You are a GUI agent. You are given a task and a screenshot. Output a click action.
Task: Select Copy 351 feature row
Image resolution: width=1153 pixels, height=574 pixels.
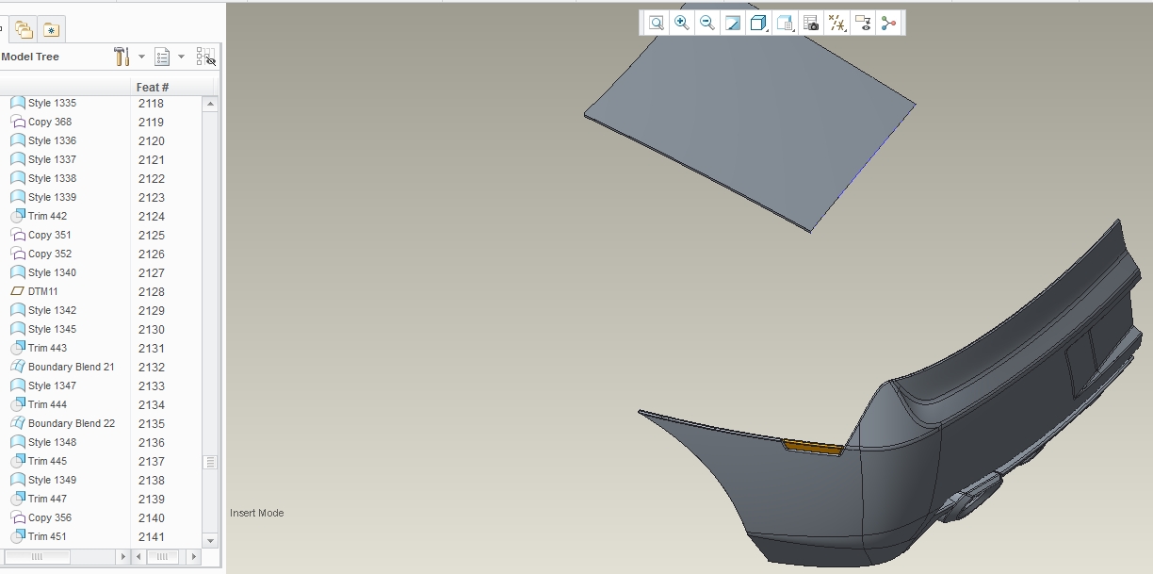click(x=50, y=235)
